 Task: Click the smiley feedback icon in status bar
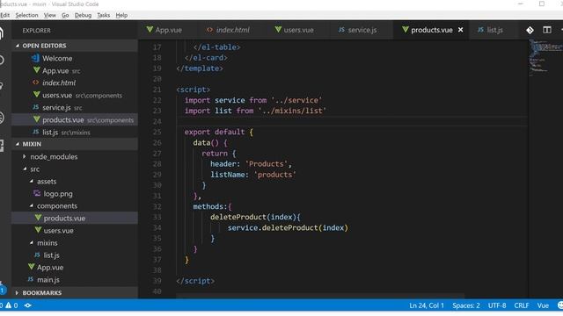click(x=560, y=305)
